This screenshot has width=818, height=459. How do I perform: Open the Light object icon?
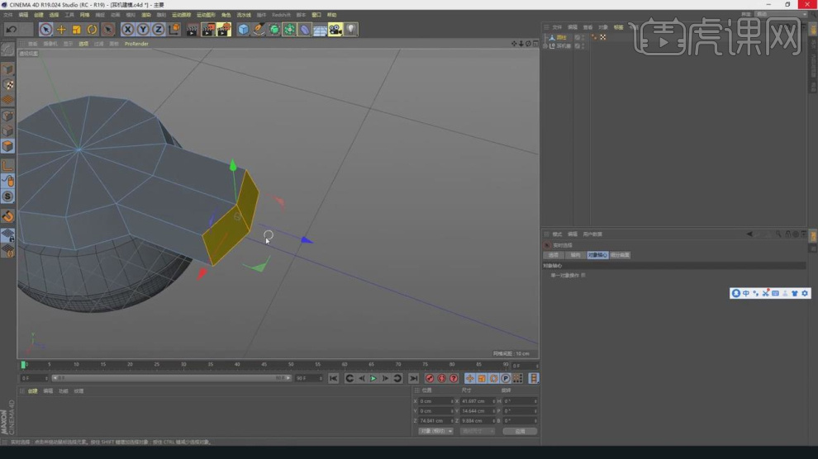coord(351,30)
